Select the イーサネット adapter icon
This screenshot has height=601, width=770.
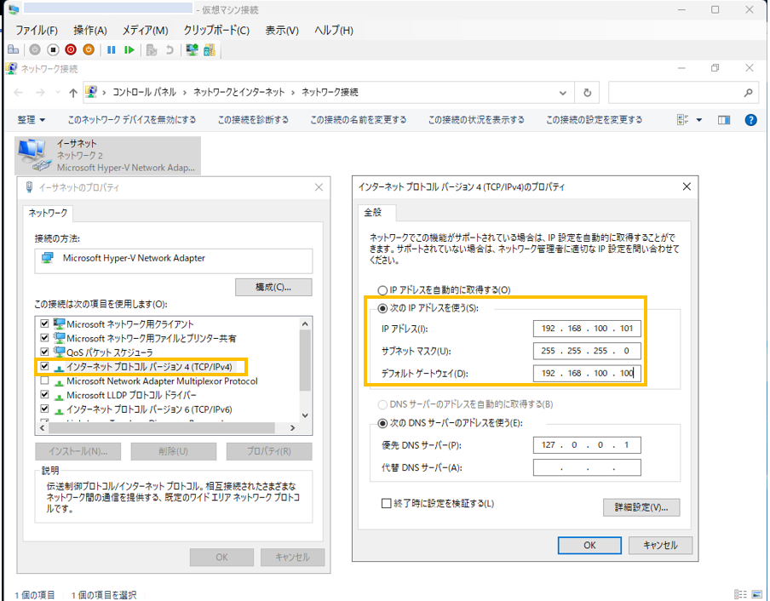point(33,155)
